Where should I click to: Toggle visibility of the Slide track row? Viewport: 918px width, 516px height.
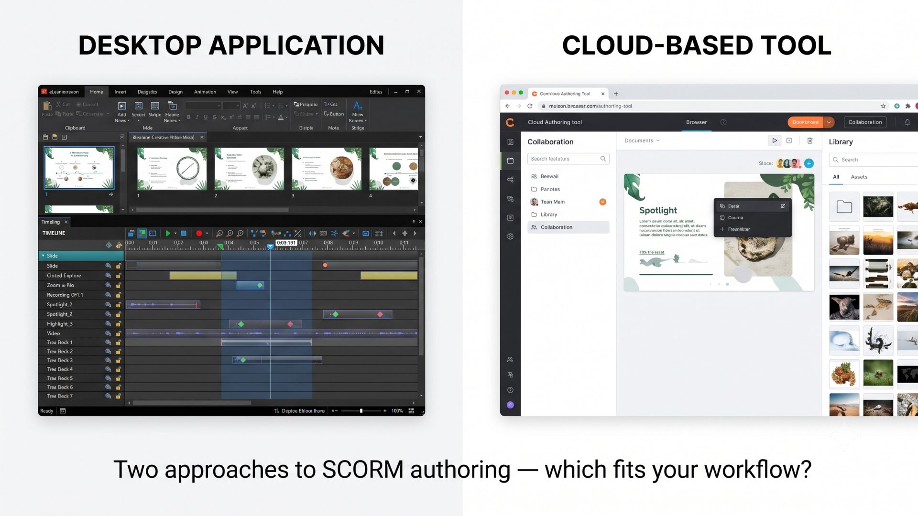(108, 266)
